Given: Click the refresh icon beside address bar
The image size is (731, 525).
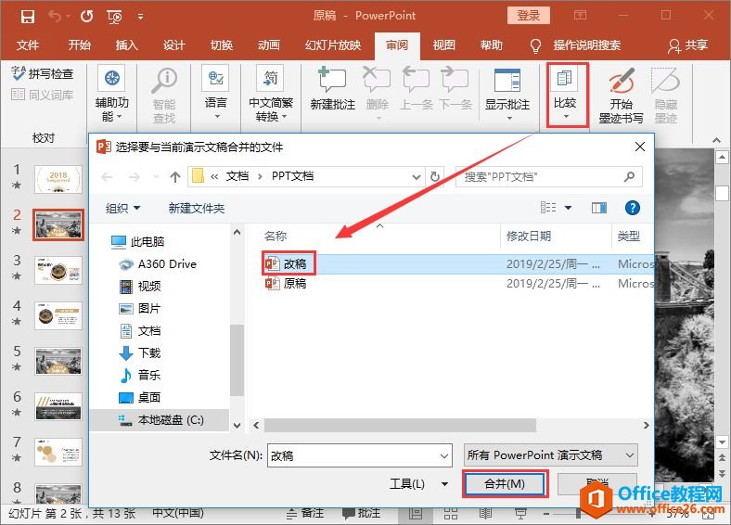Looking at the screenshot, I should [434, 177].
